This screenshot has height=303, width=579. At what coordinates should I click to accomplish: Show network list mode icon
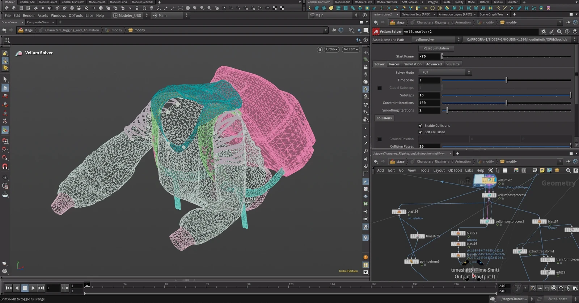pos(505,170)
